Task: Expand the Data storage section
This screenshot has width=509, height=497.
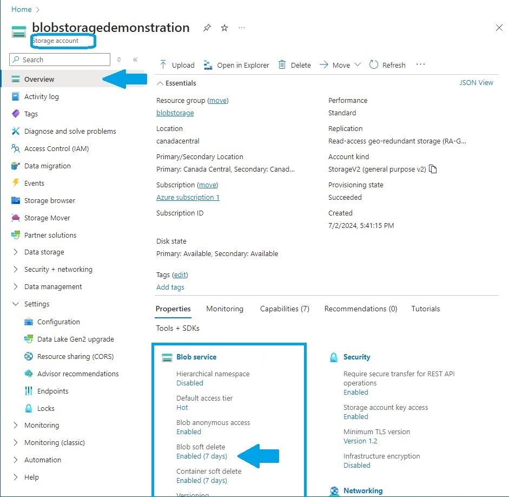Action: click(15, 252)
